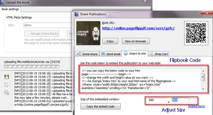Click the iframe style line in embed code

(x=121, y=84)
